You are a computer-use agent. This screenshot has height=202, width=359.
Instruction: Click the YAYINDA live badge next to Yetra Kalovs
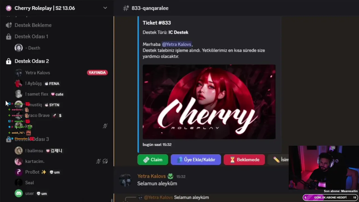pyautogui.click(x=97, y=73)
